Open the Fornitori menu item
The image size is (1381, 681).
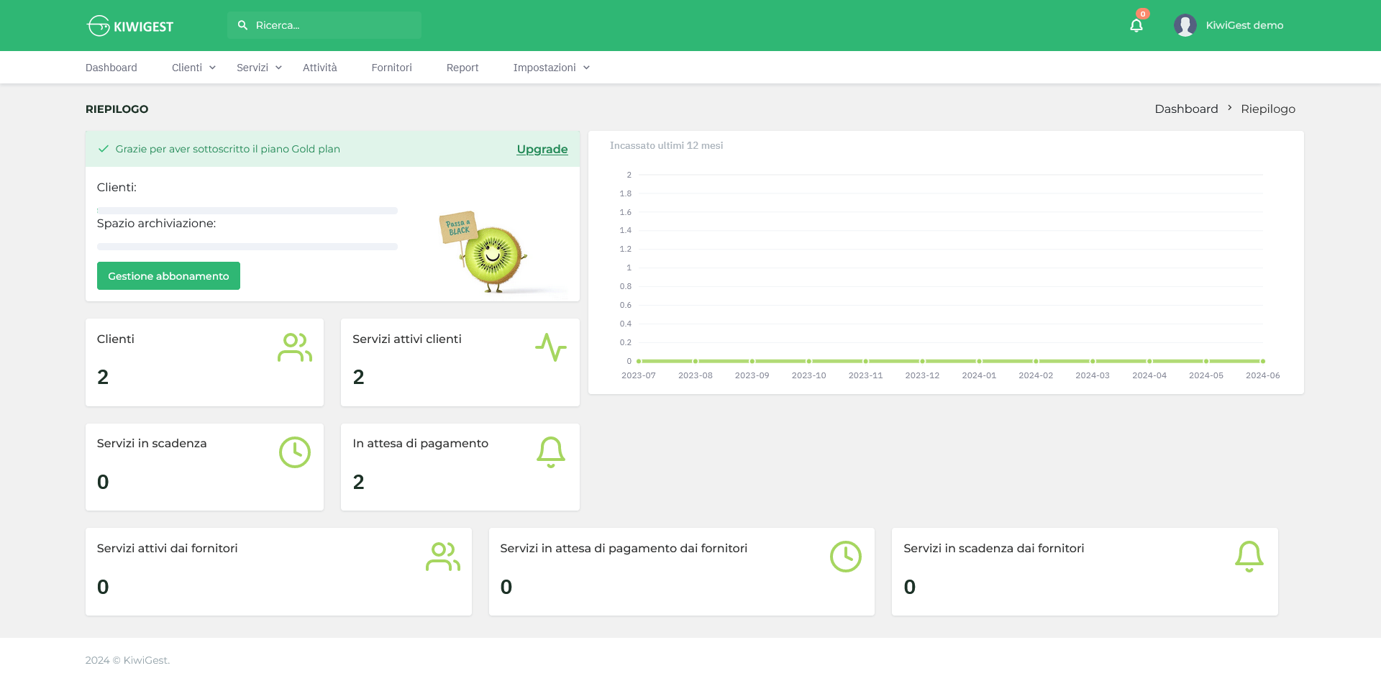pyautogui.click(x=392, y=68)
